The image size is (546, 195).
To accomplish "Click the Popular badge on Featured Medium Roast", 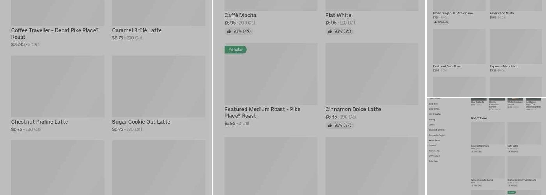I will tap(236, 50).
